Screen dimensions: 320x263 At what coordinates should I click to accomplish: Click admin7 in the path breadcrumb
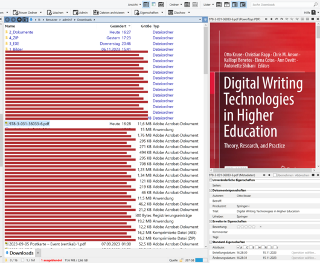(67, 19)
